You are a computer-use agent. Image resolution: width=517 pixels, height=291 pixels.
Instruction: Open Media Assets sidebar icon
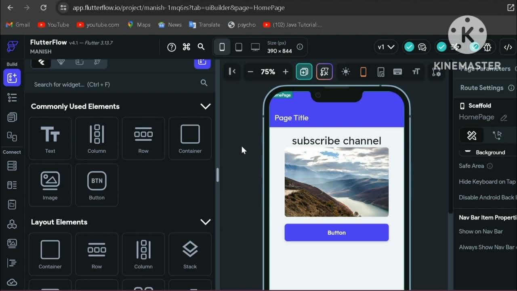(12, 243)
